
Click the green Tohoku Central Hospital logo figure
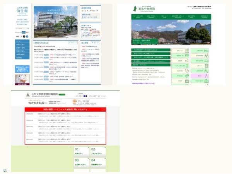(135, 9)
